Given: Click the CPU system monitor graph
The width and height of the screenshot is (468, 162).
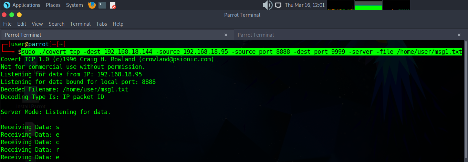Looking at the screenshot, I should point(340,5).
